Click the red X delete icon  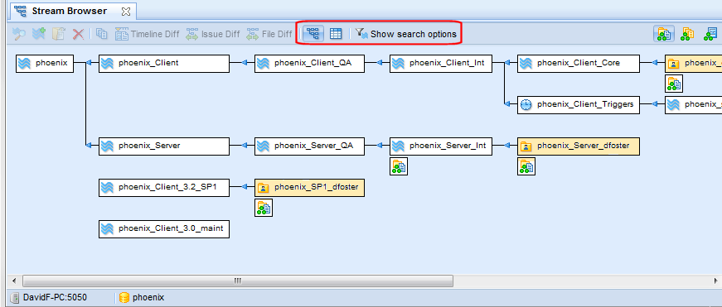click(x=78, y=34)
